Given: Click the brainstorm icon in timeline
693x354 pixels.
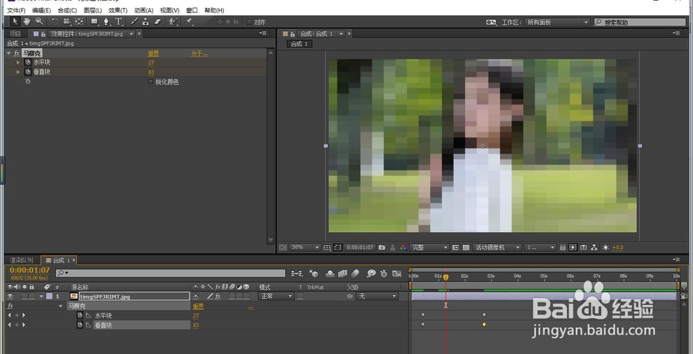Looking at the screenshot, I should (x=371, y=274).
